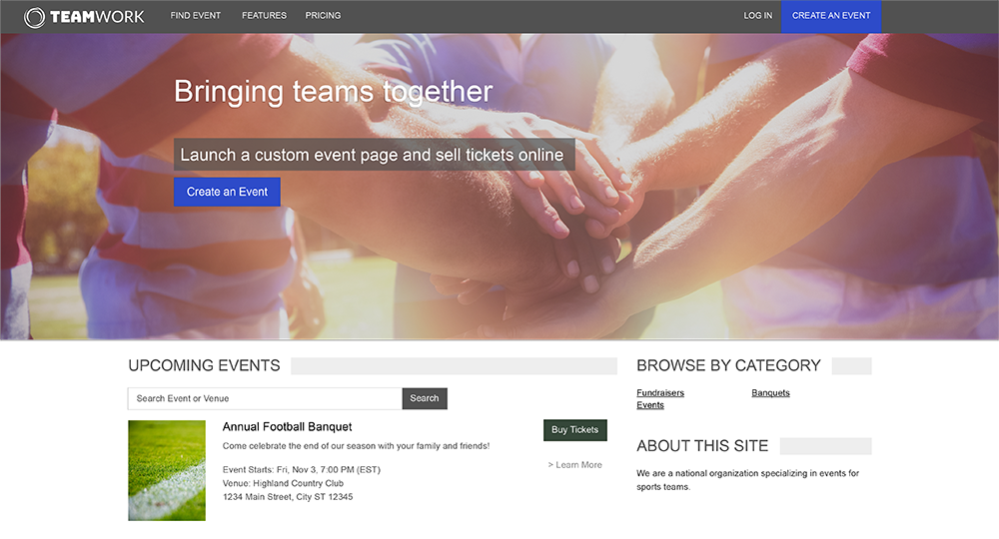Image resolution: width=999 pixels, height=539 pixels.
Task: Go to the Features page
Action: tap(264, 15)
